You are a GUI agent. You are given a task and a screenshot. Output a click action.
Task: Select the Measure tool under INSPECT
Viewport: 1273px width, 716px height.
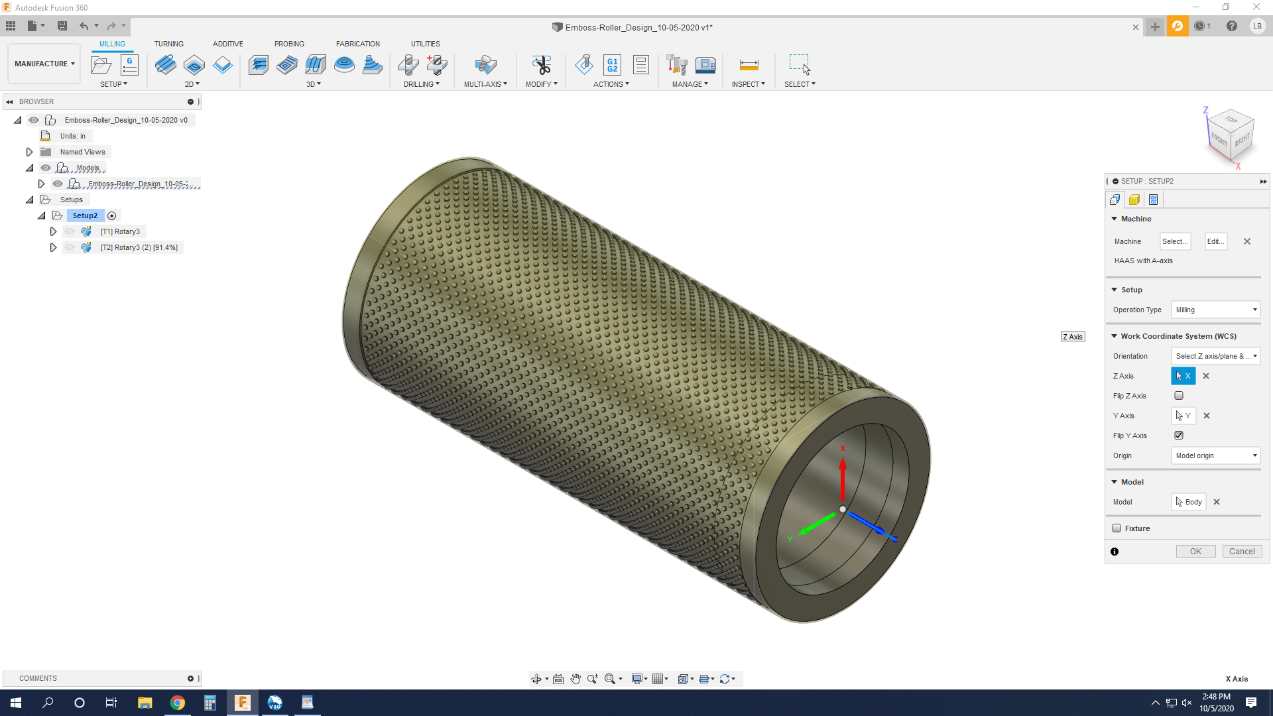(x=749, y=64)
